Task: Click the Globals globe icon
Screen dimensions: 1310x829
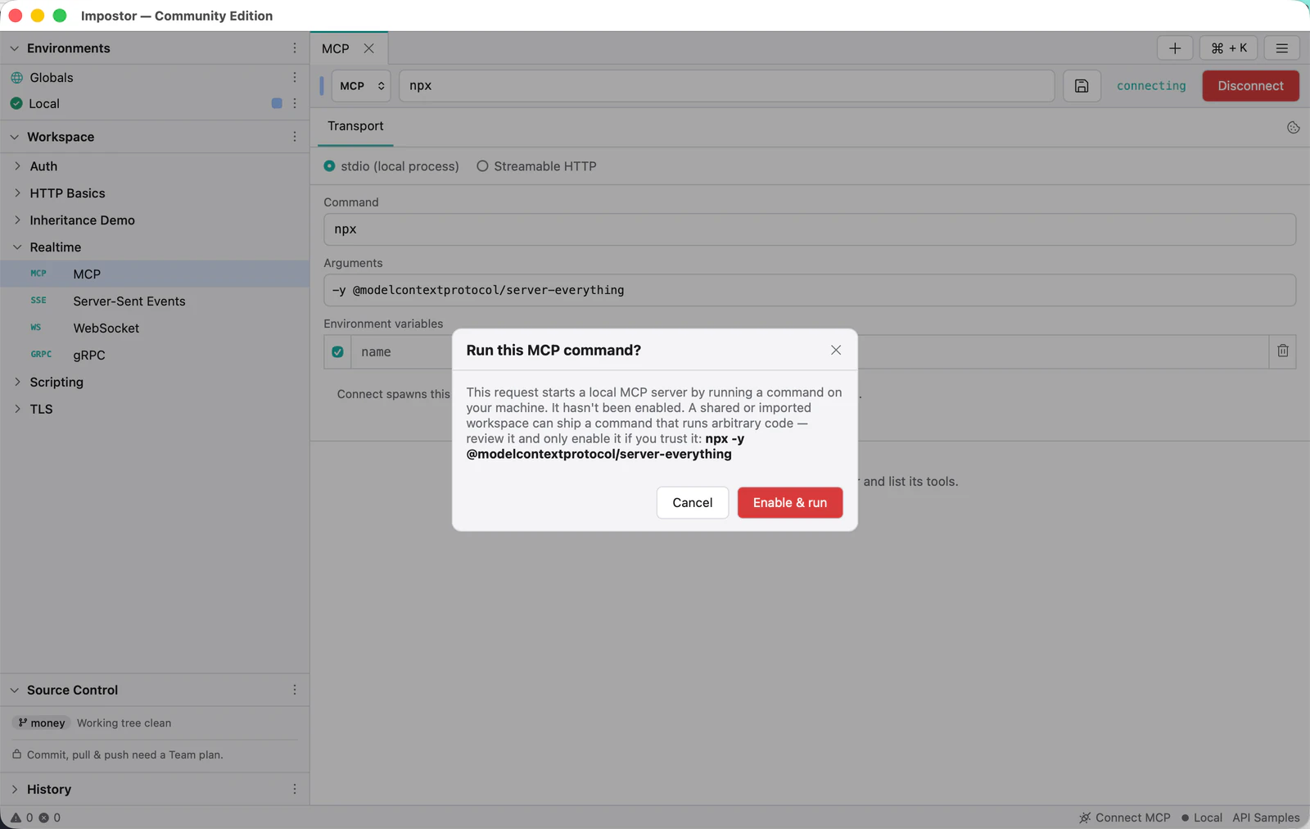Action: pos(16,78)
